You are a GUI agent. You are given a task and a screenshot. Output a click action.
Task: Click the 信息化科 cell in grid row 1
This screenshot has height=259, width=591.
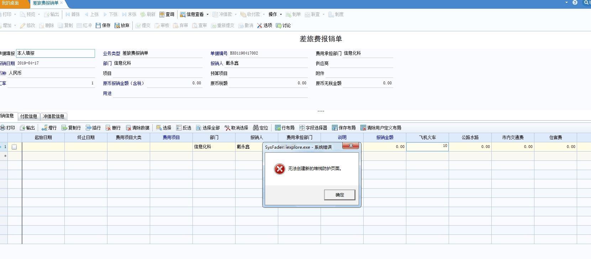pos(214,147)
